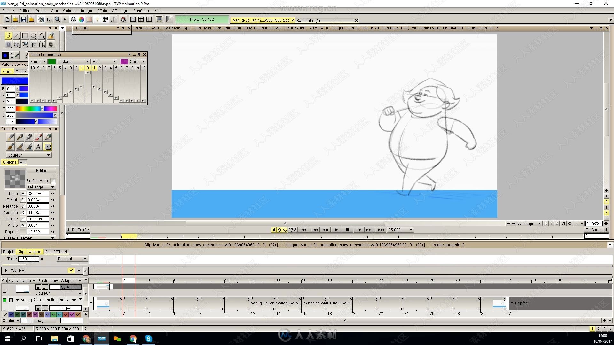Image resolution: width=614 pixels, height=345 pixels.
Task: Toggle the cyan layer color checkbox
Action: 60,314
